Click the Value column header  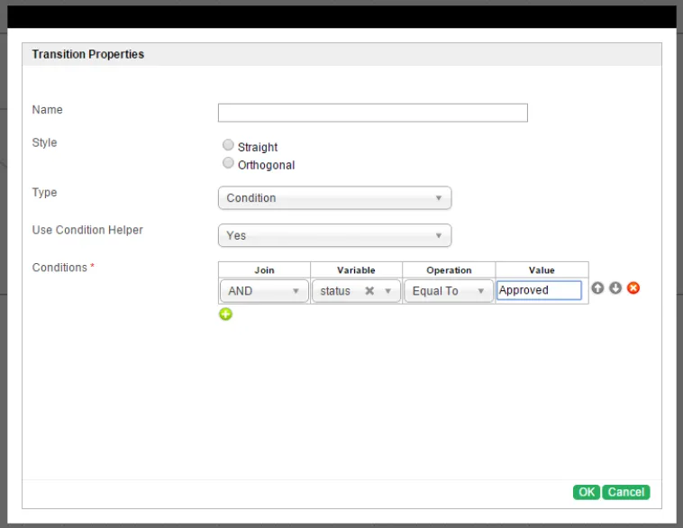coord(542,270)
